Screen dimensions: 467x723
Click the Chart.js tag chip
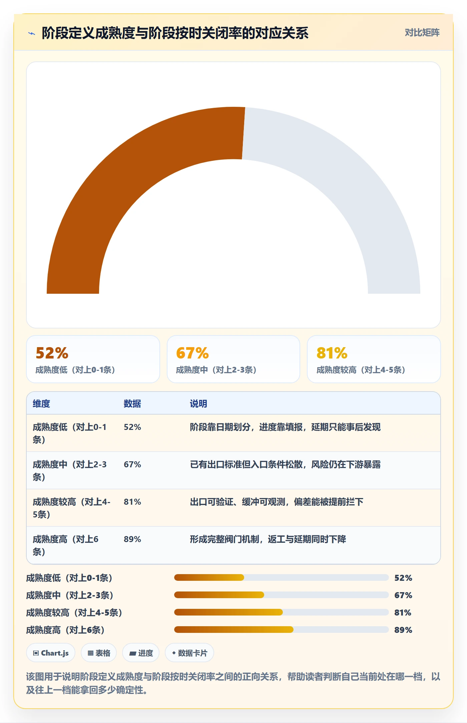[x=51, y=653]
